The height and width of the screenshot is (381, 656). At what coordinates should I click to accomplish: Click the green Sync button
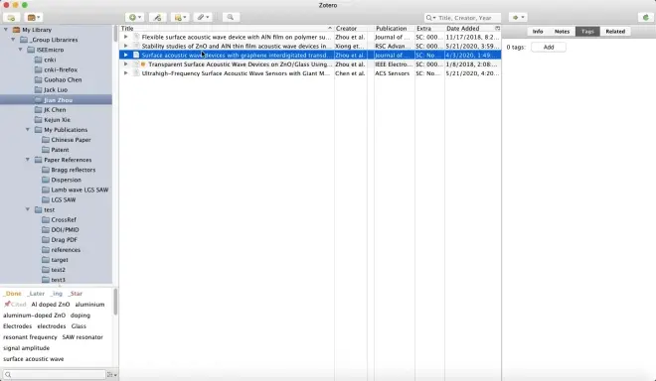tap(645, 18)
